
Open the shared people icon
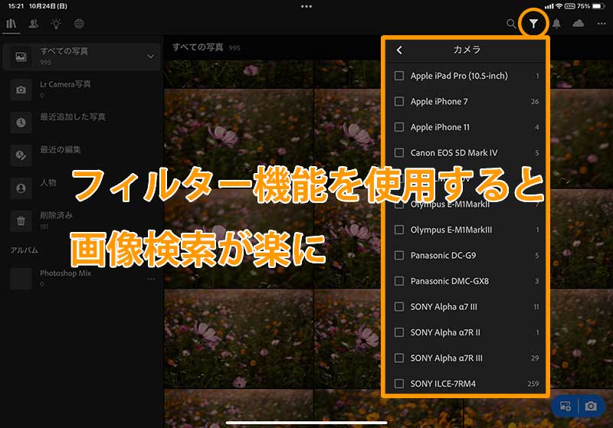click(34, 24)
